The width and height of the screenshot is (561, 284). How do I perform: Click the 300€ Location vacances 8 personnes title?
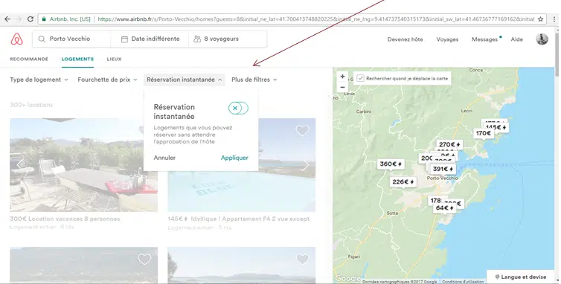tap(65, 219)
